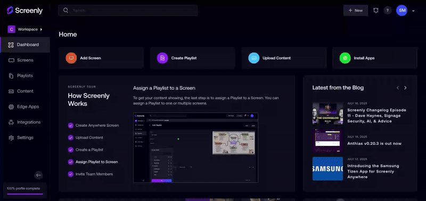Click the Screenly logo
426x201 pixels.
pos(24,10)
